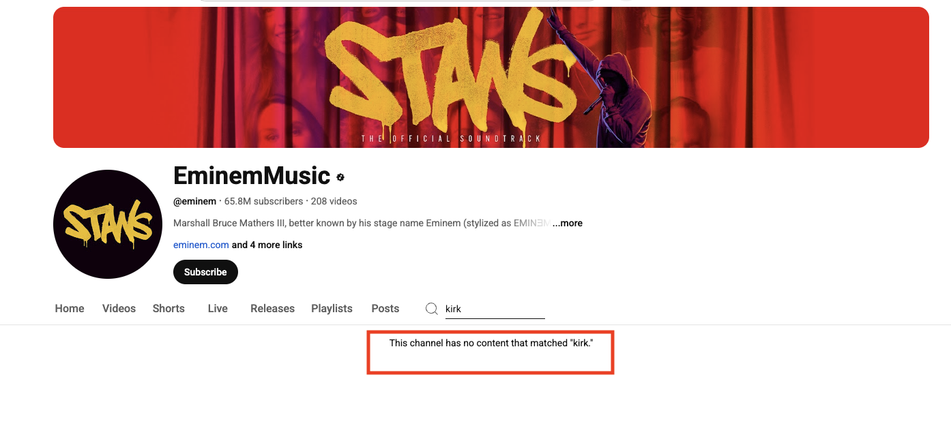This screenshot has height=424, width=951.
Task: Switch to the Posts tab
Action: click(385, 309)
